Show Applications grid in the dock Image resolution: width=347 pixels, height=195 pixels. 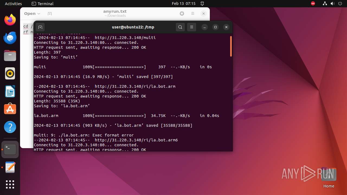pyautogui.click(x=10, y=185)
